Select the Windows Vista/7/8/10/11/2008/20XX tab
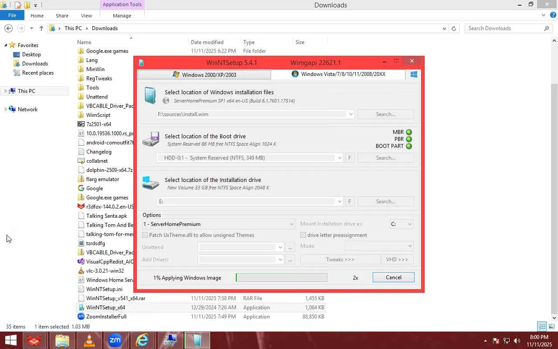The image size is (558, 349). 338,74
